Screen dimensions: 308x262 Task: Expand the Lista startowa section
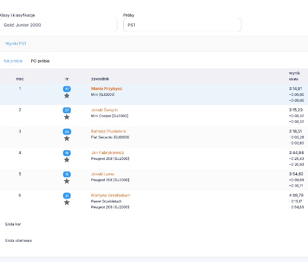click(18, 240)
